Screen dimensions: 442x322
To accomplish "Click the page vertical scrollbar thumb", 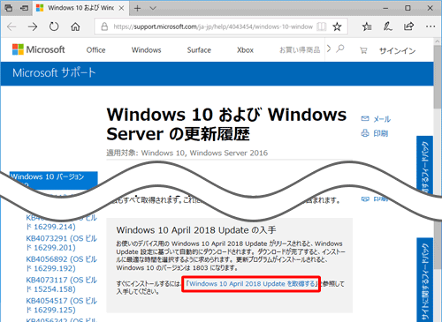I will [438, 77].
